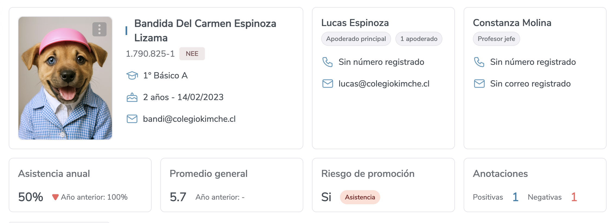Click the negative annotations count 1
The width and height of the screenshot is (612, 223).
pyautogui.click(x=574, y=197)
